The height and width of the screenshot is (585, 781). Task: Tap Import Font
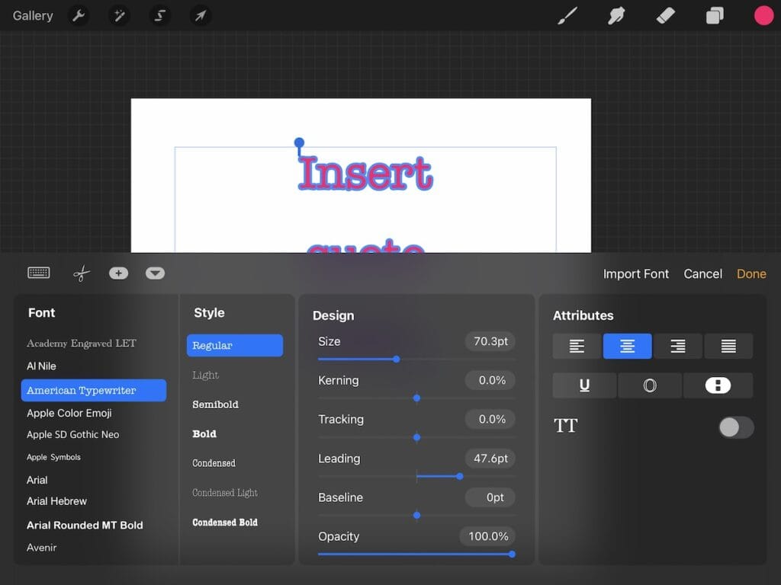(635, 273)
